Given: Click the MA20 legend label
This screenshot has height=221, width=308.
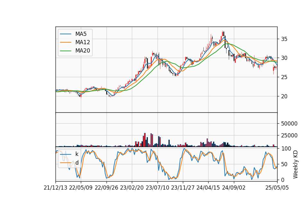Looking at the screenshot, I should pos(82,51).
